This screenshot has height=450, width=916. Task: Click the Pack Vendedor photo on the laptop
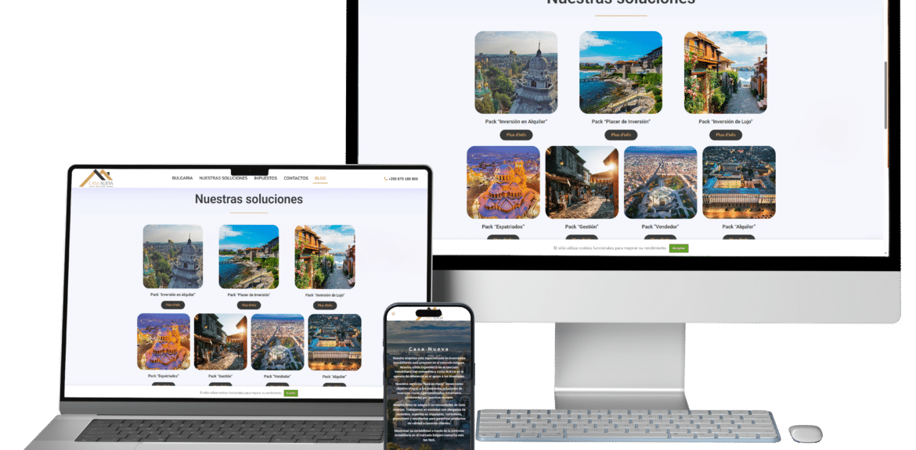[x=277, y=342]
